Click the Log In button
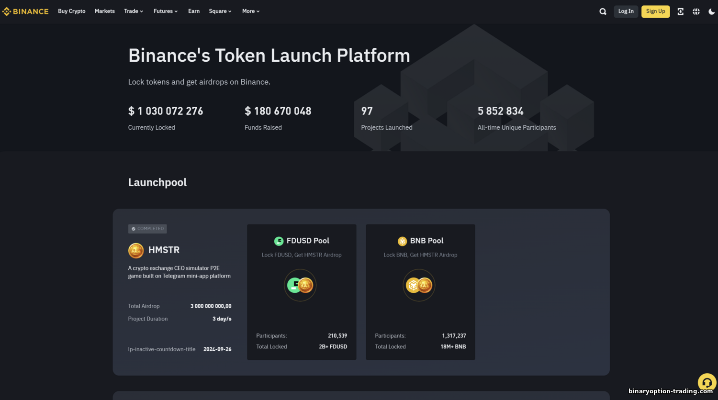The image size is (718, 400). (626, 11)
